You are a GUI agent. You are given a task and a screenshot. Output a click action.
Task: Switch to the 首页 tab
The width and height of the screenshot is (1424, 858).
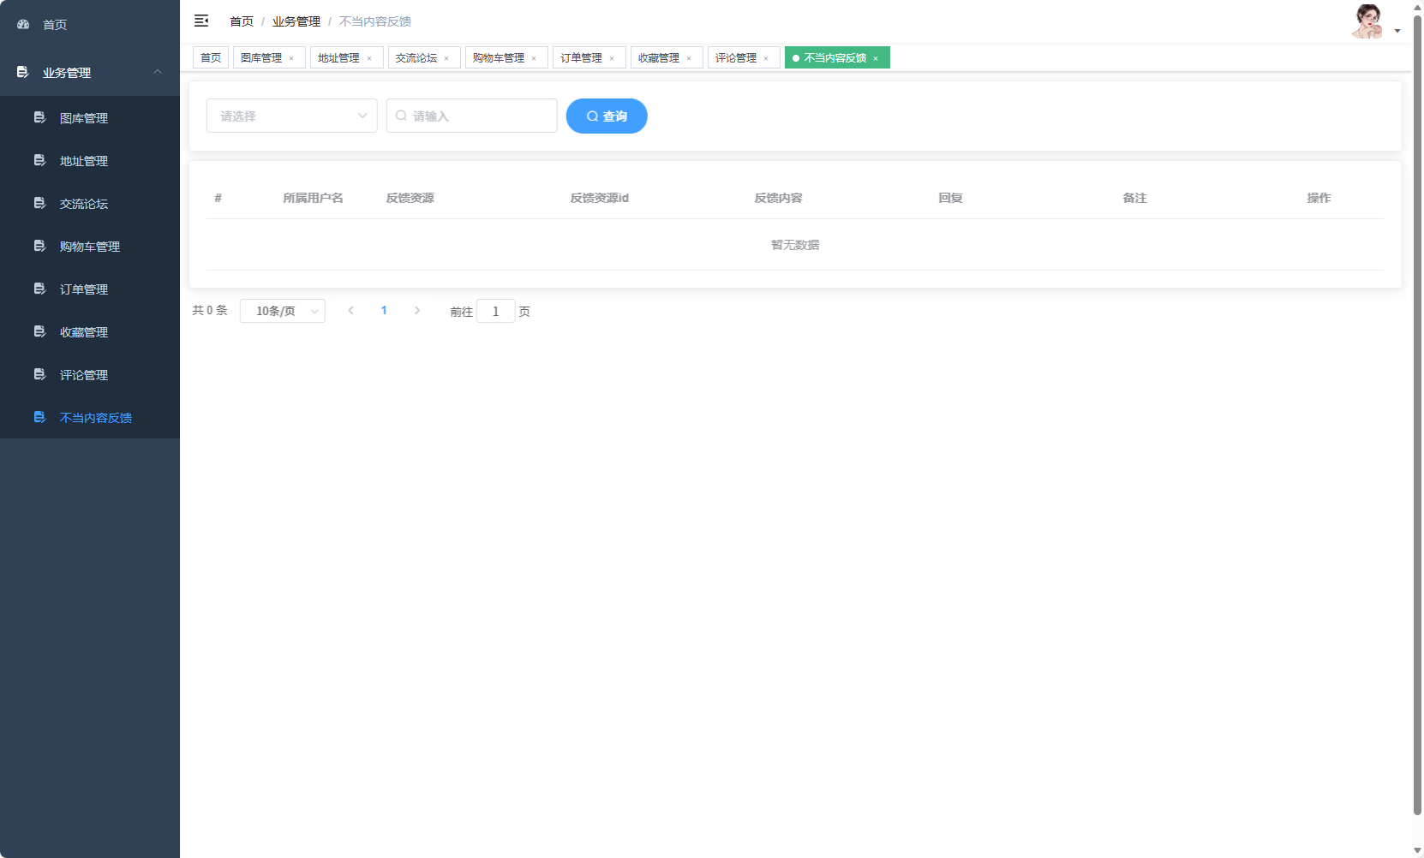[210, 57]
